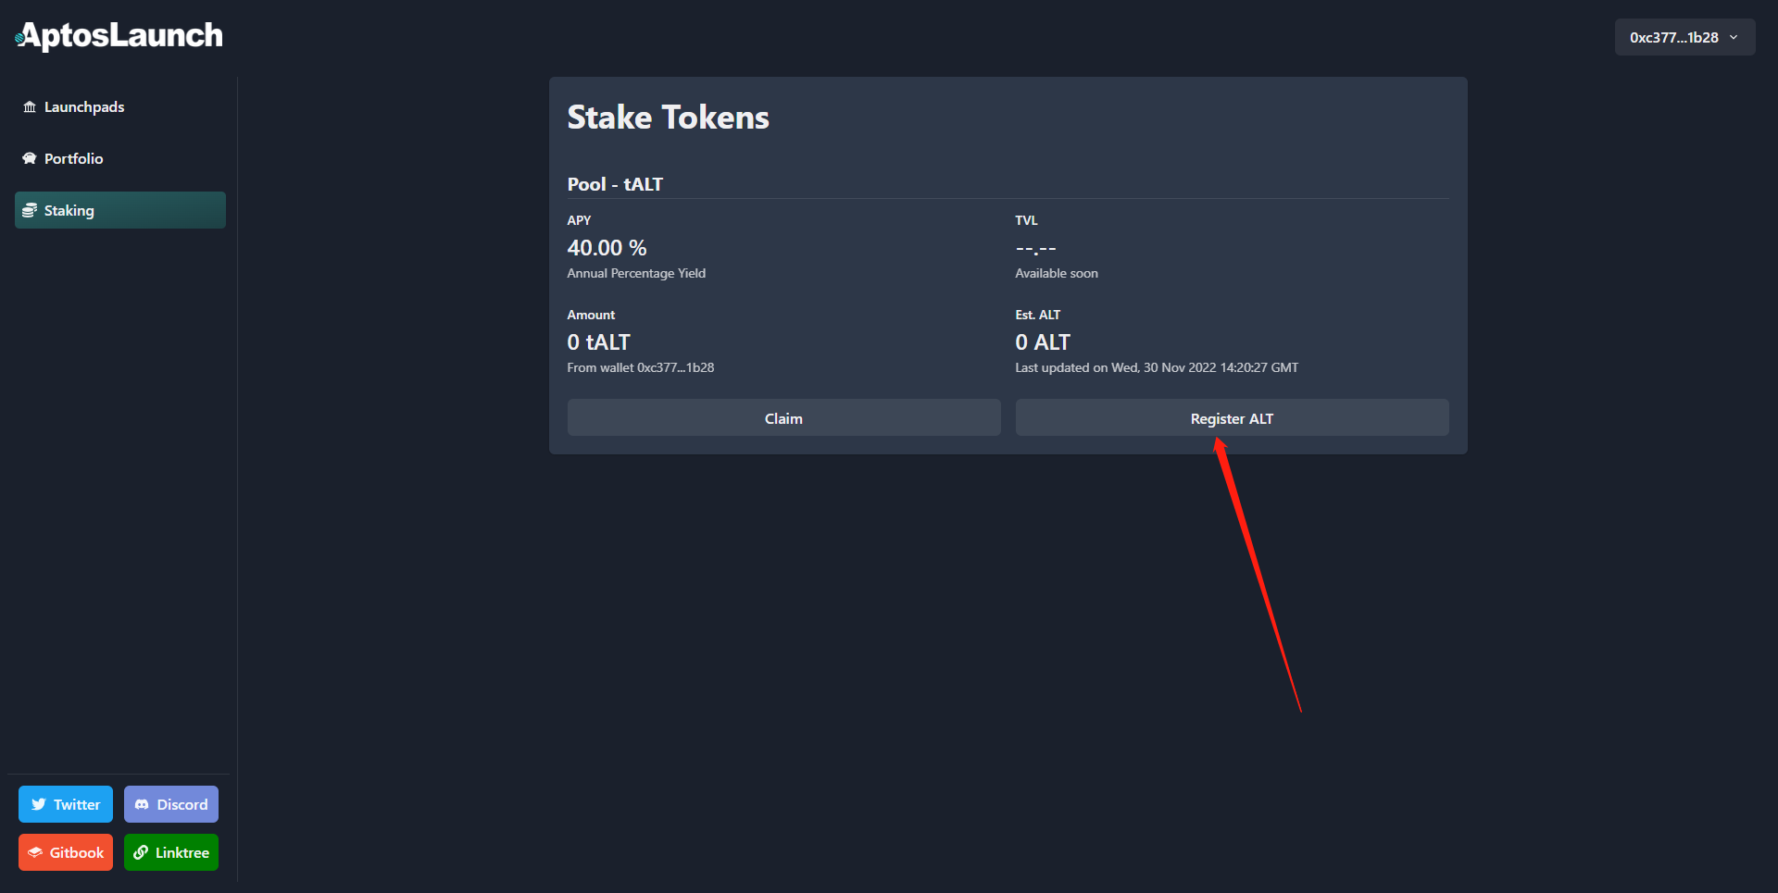Open the Launchpads menu item
1778x893 pixels.
84,107
